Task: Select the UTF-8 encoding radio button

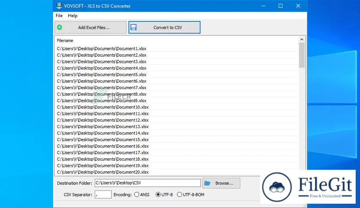Action: (158, 195)
